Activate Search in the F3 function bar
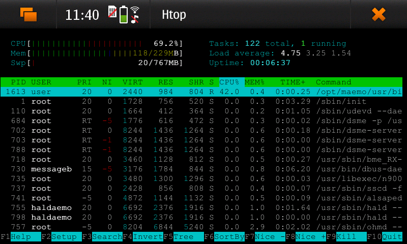Viewport: 407px width, 244px height. [x=107, y=237]
